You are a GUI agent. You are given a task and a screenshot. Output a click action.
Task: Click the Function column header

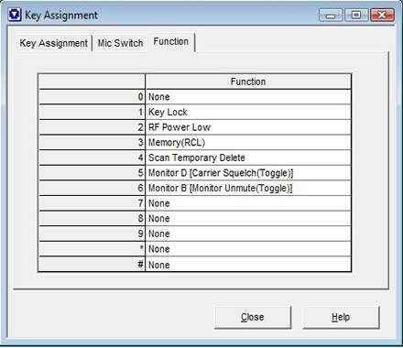[248, 82]
